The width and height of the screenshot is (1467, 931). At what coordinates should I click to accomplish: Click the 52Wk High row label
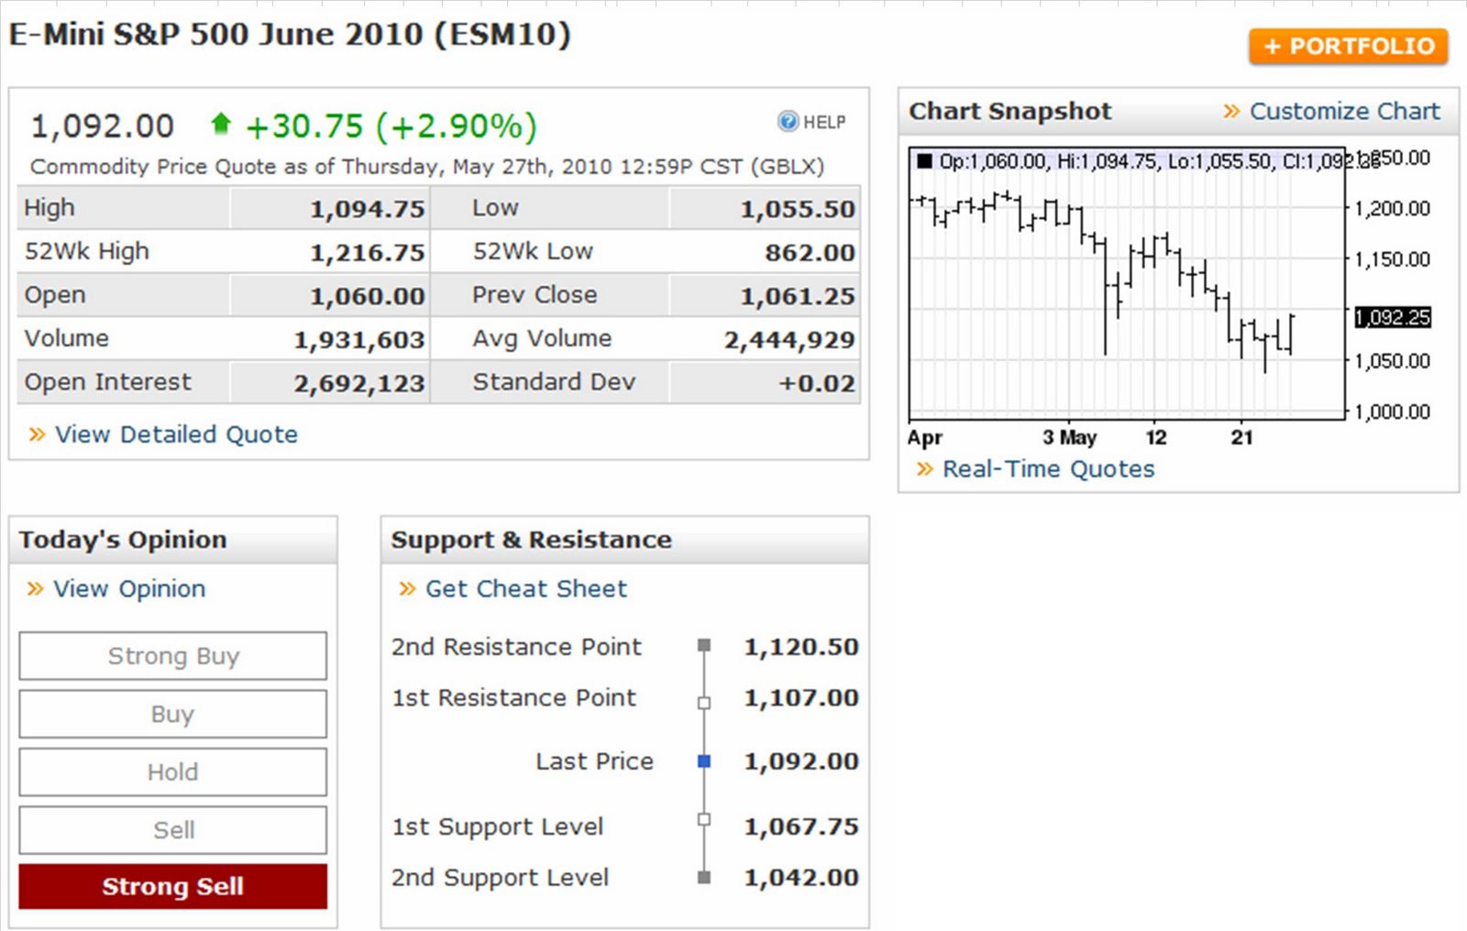(87, 251)
